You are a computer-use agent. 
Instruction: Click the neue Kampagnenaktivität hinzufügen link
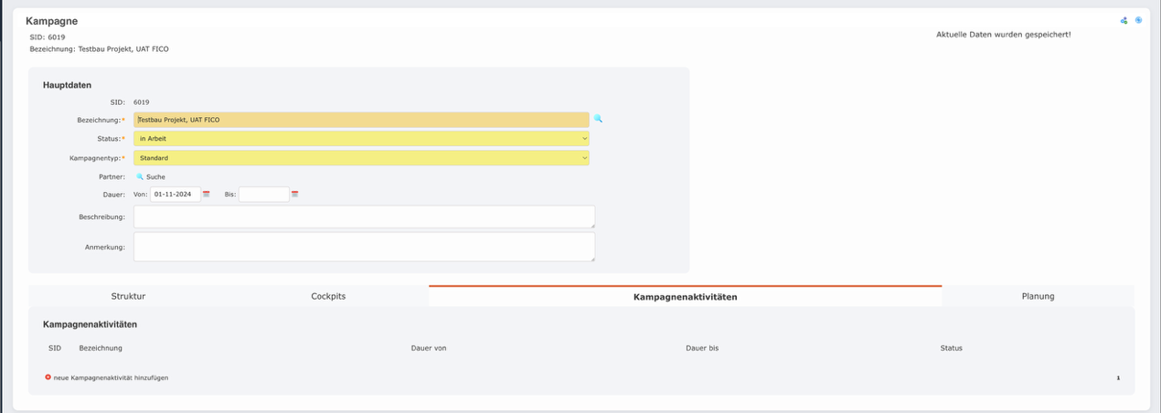coord(111,377)
